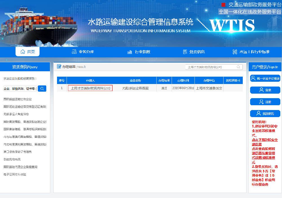The width and height of the screenshot is (282, 198).
Task: Click the 告知承诺书 column header
Action: [233, 80]
